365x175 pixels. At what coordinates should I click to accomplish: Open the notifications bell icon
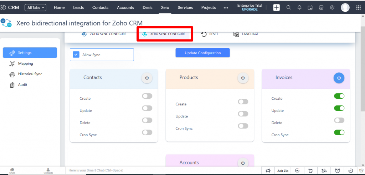(x=299, y=8)
